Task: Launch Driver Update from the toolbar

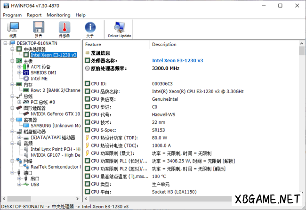Action: click(120, 29)
